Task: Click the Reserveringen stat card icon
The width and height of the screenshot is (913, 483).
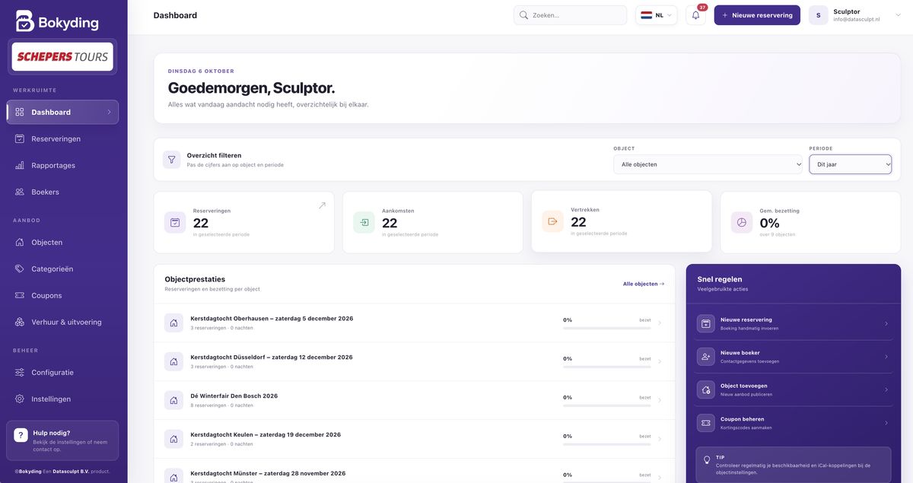Action: pyautogui.click(x=175, y=222)
